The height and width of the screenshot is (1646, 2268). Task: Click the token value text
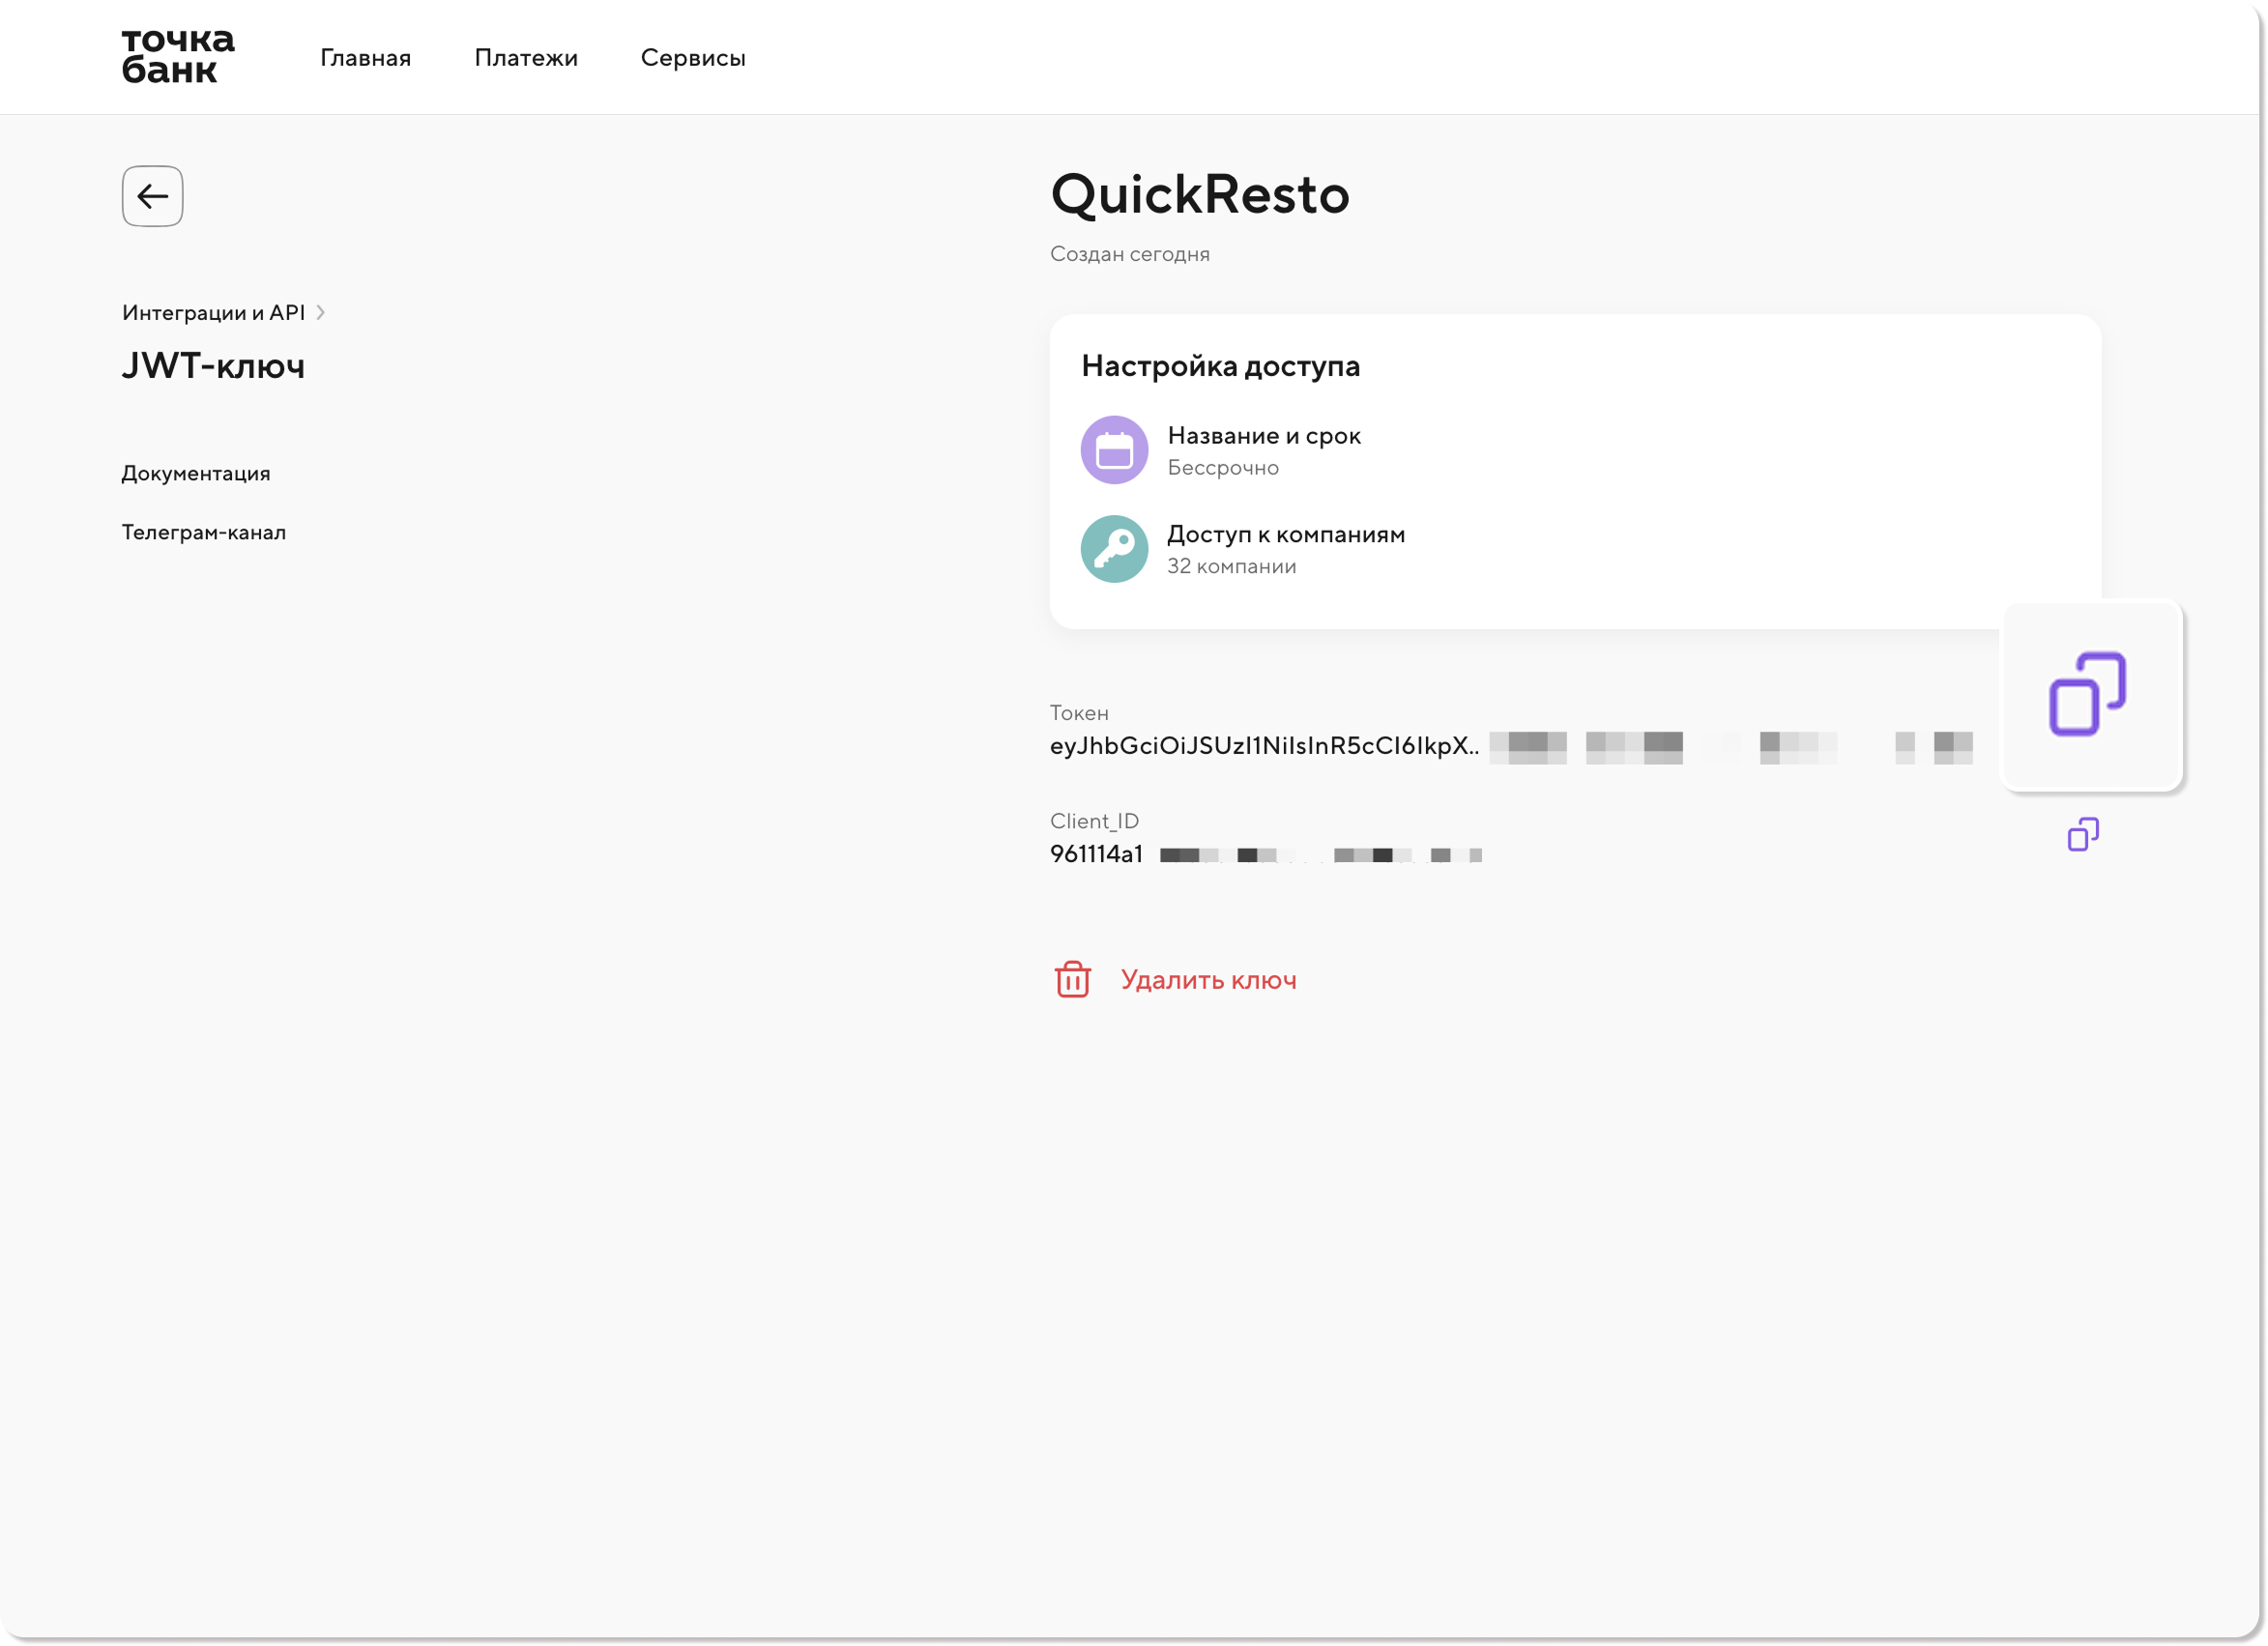(x=1264, y=746)
